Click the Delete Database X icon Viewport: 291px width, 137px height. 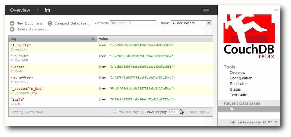pos(12,29)
